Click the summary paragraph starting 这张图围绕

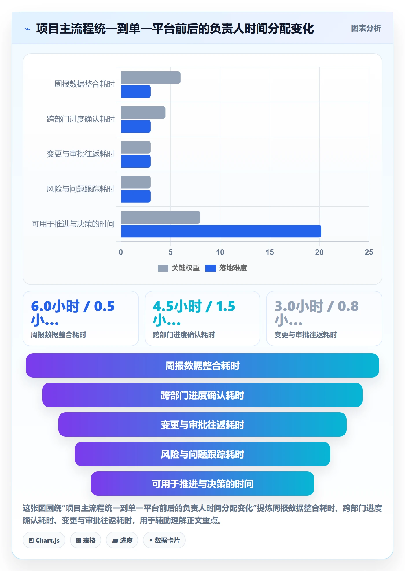click(x=202, y=514)
